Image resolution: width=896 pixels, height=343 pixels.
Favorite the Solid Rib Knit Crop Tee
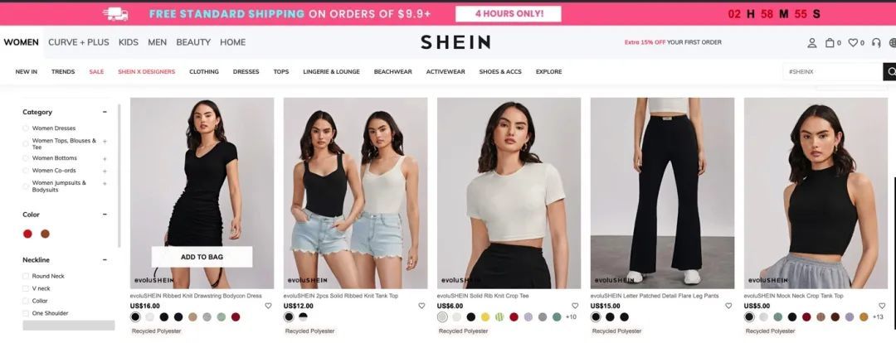tap(575, 306)
